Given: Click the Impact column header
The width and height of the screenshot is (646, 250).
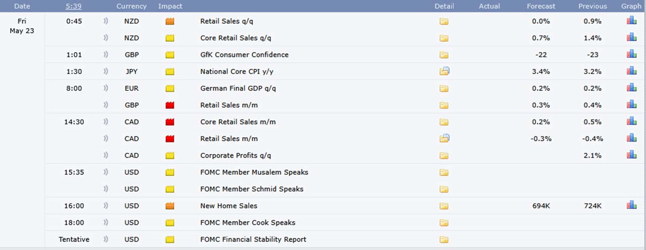Looking at the screenshot, I should pyautogui.click(x=170, y=6).
